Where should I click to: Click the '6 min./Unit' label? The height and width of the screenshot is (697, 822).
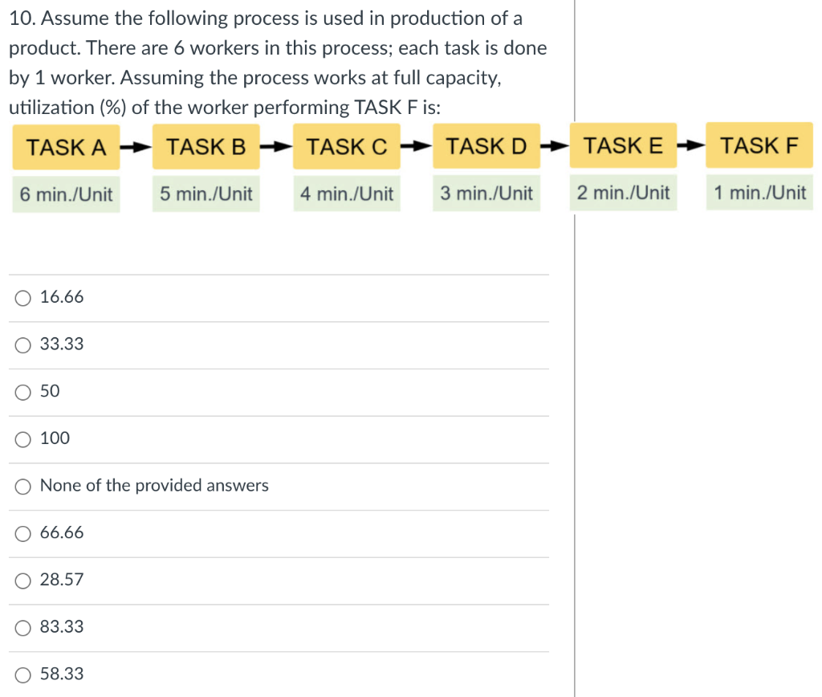tap(66, 194)
